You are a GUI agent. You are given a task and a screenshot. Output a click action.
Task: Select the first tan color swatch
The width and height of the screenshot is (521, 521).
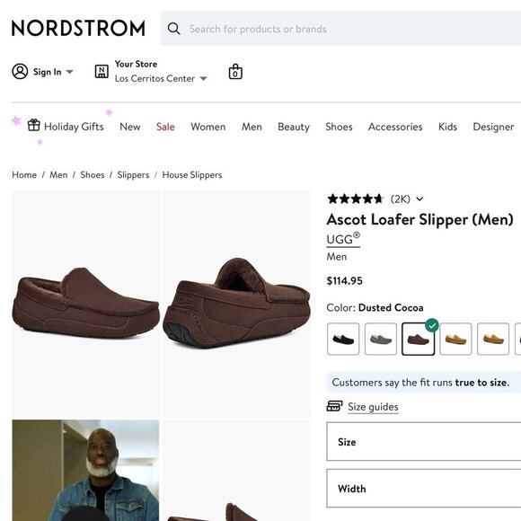456,339
